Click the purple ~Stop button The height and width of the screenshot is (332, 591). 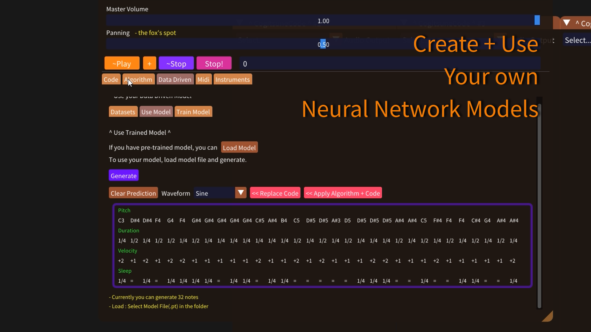[176, 63]
